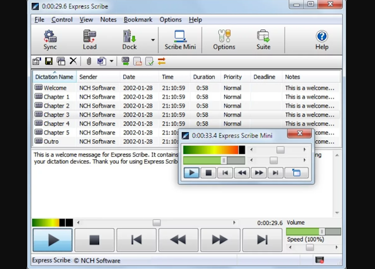Click the status bar icon at bottom right
The height and width of the screenshot is (269, 375).
[x=320, y=260]
